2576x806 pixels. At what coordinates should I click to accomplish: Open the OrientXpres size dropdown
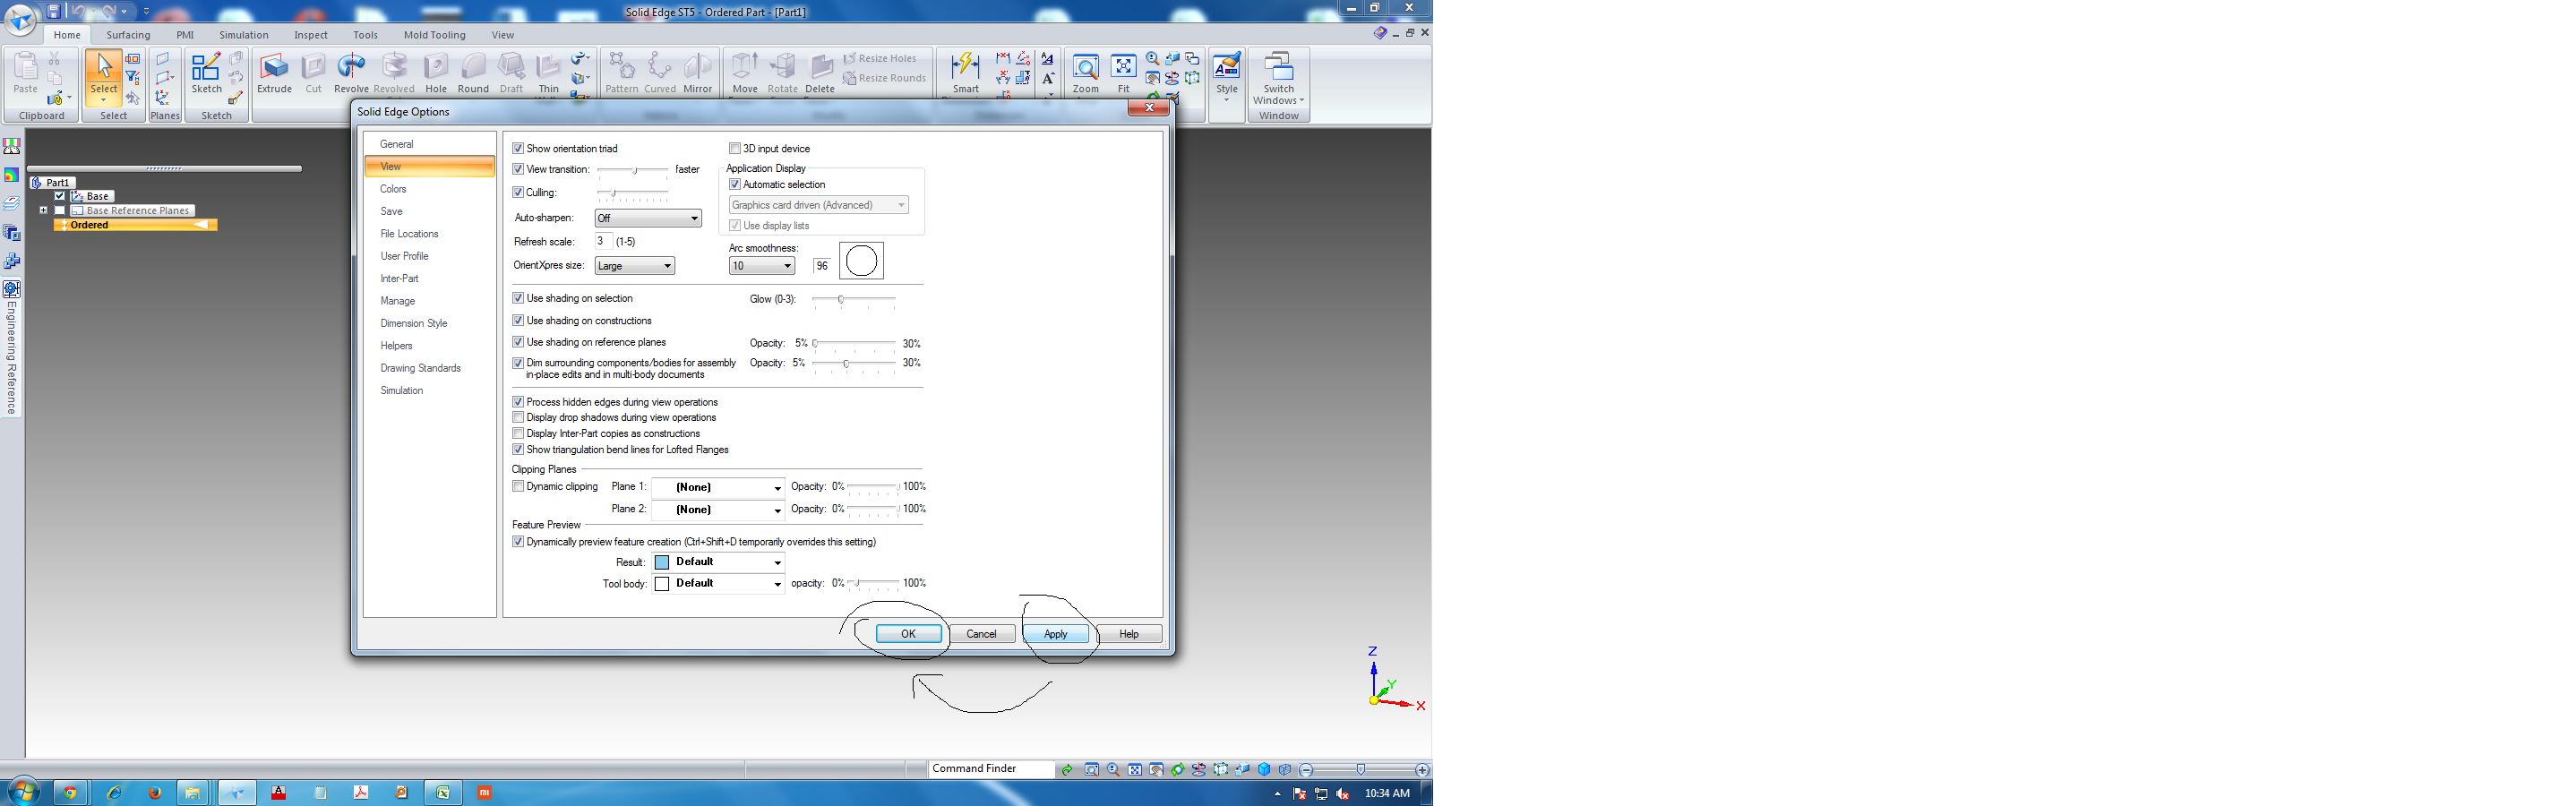click(635, 265)
